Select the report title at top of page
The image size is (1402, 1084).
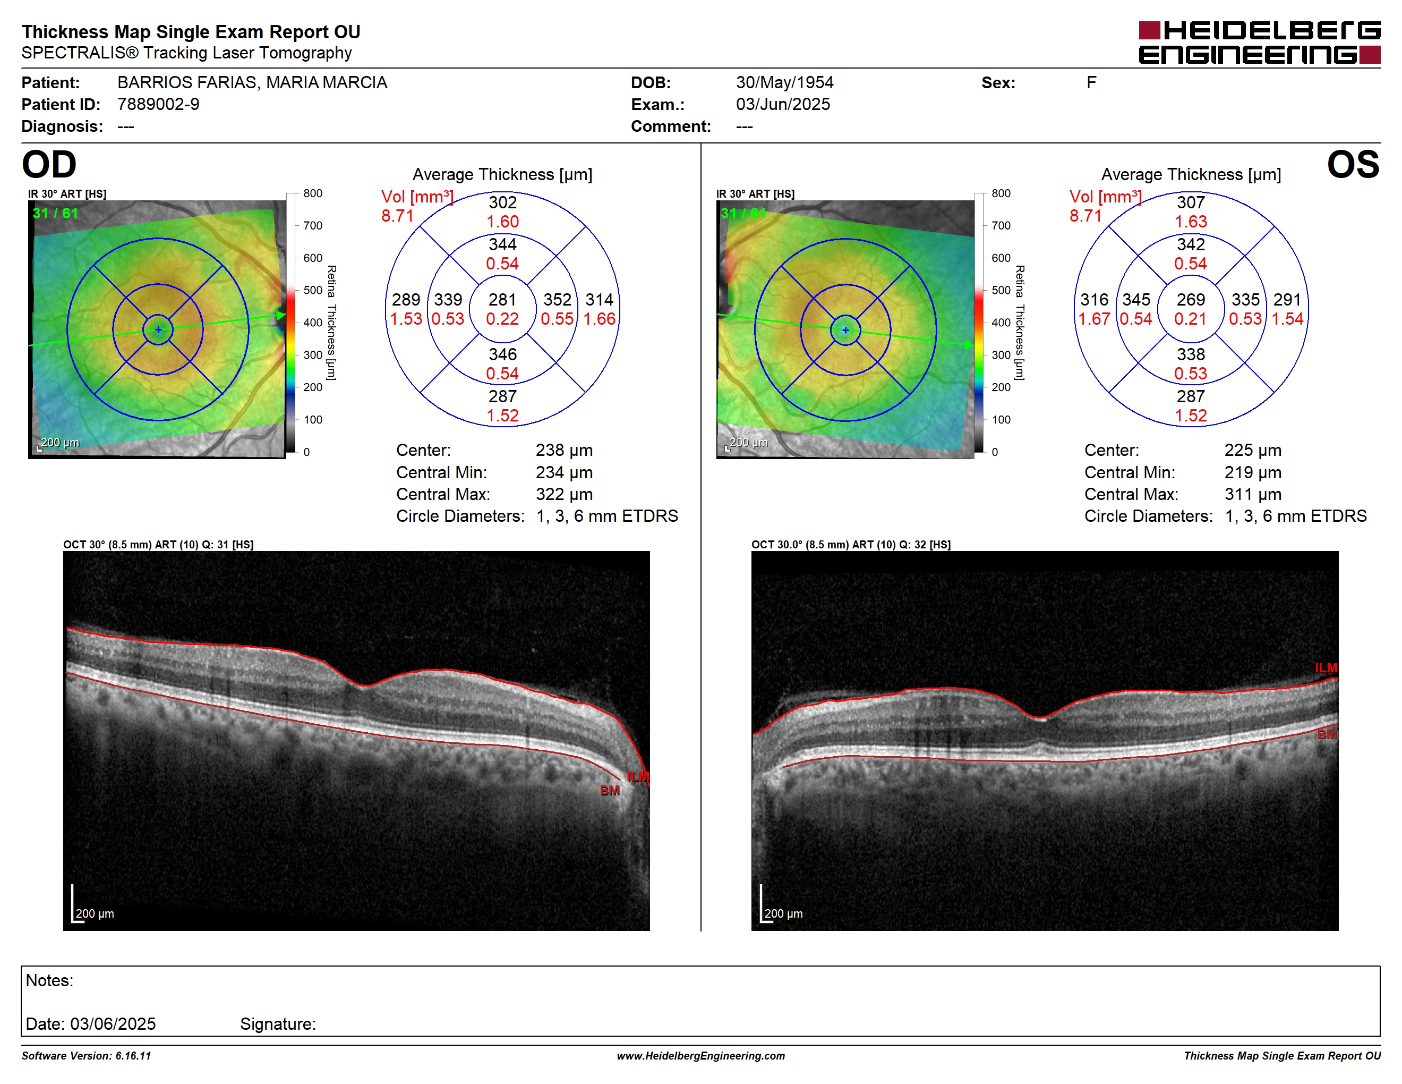click(x=191, y=31)
